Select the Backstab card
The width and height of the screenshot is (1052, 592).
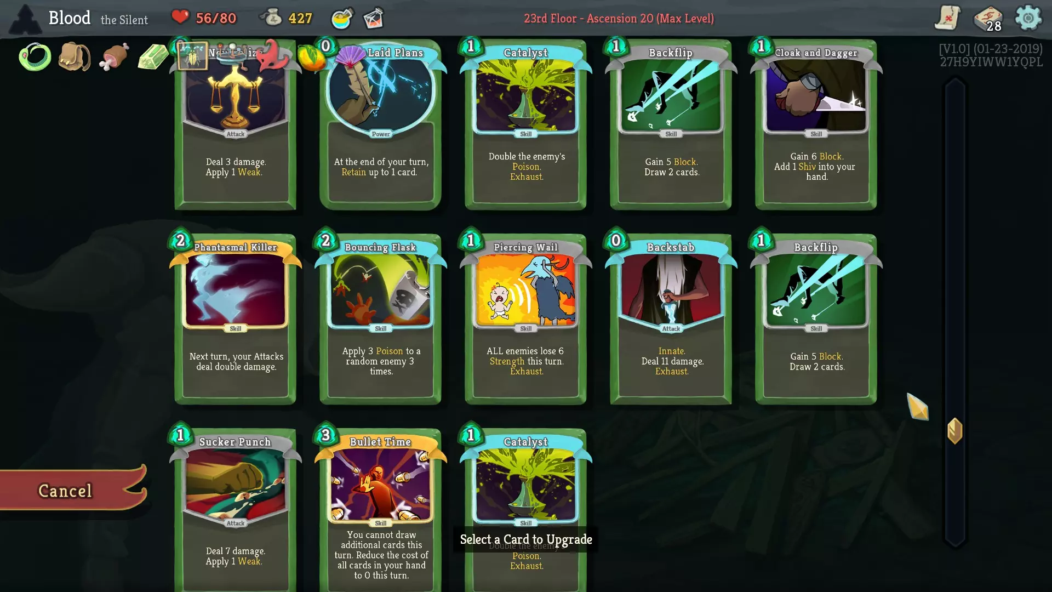[671, 318]
